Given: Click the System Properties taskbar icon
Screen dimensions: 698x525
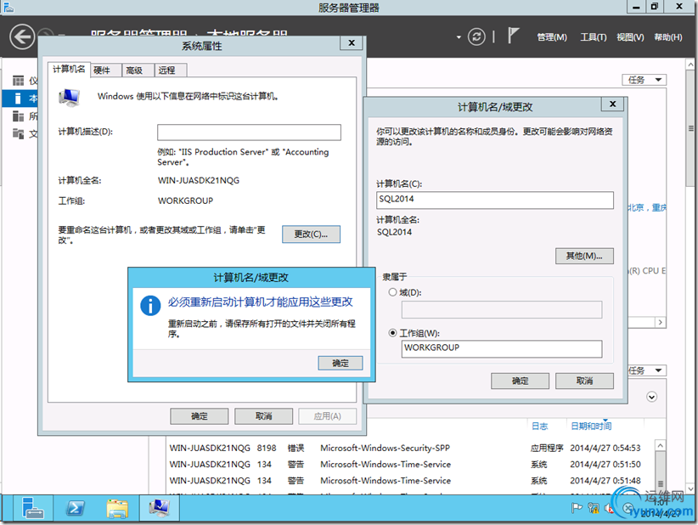Looking at the screenshot, I should point(160,508).
